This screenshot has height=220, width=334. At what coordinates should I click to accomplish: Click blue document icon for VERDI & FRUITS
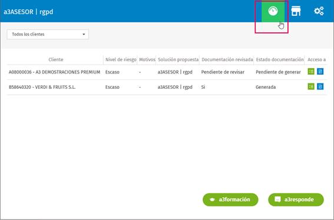pyautogui.click(x=320, y=86)
